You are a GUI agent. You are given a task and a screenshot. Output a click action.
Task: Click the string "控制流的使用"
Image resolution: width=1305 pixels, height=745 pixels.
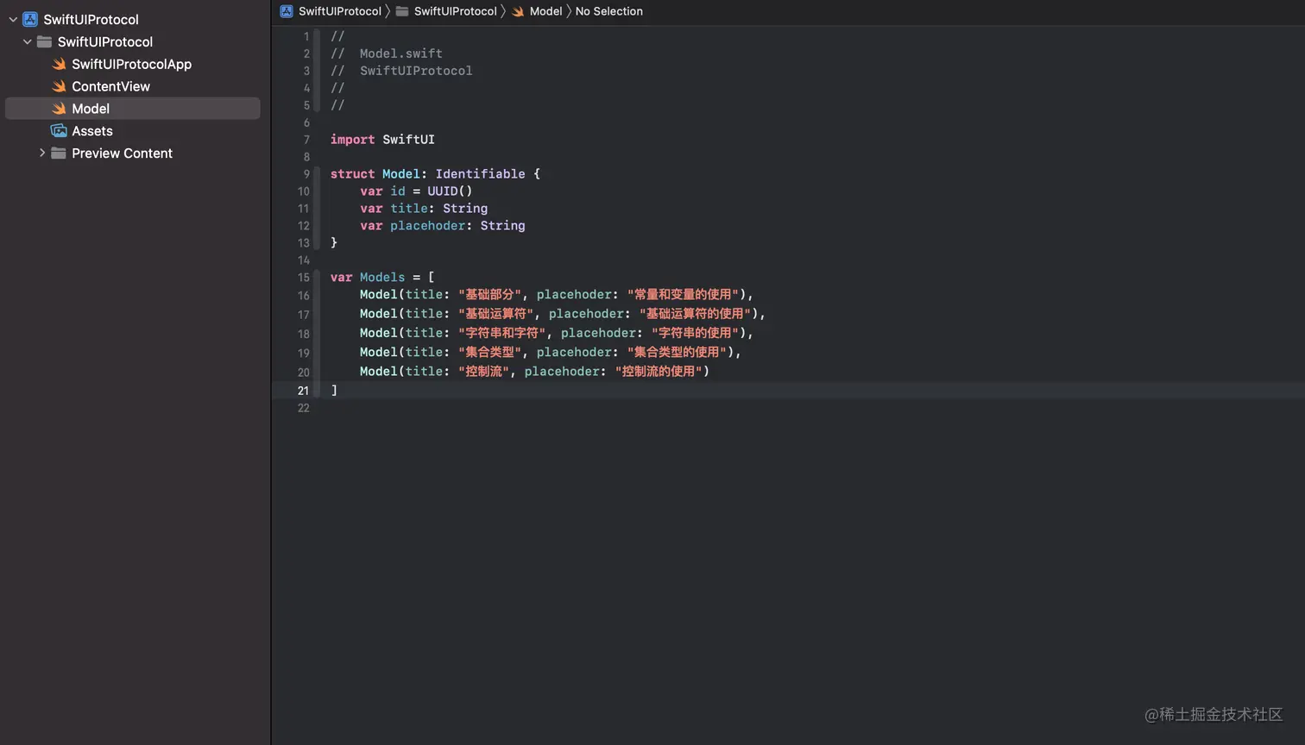click(x=659, y=372)
